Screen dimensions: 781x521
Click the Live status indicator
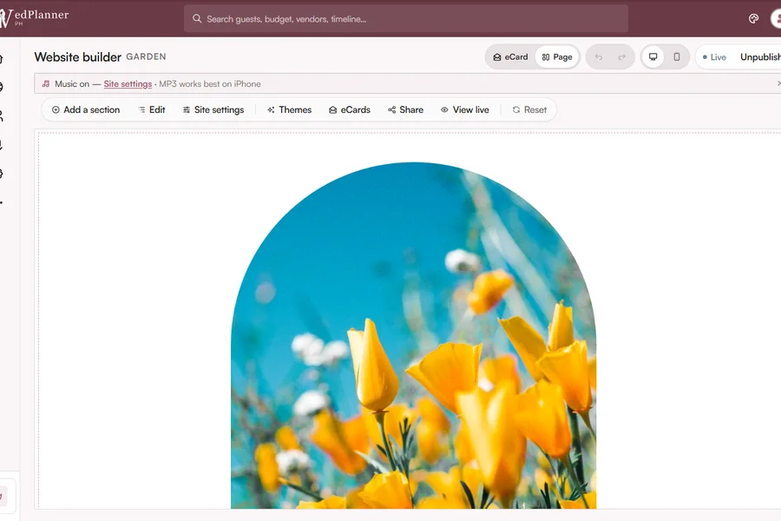coord(714,57)
